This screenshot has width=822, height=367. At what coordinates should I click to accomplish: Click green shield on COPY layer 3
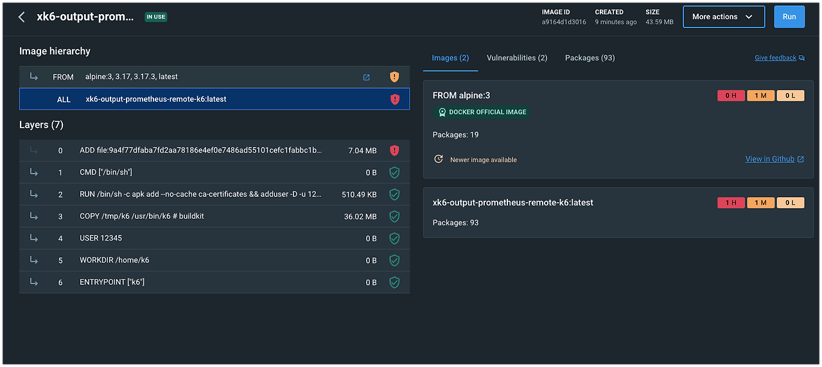point(394,216)
